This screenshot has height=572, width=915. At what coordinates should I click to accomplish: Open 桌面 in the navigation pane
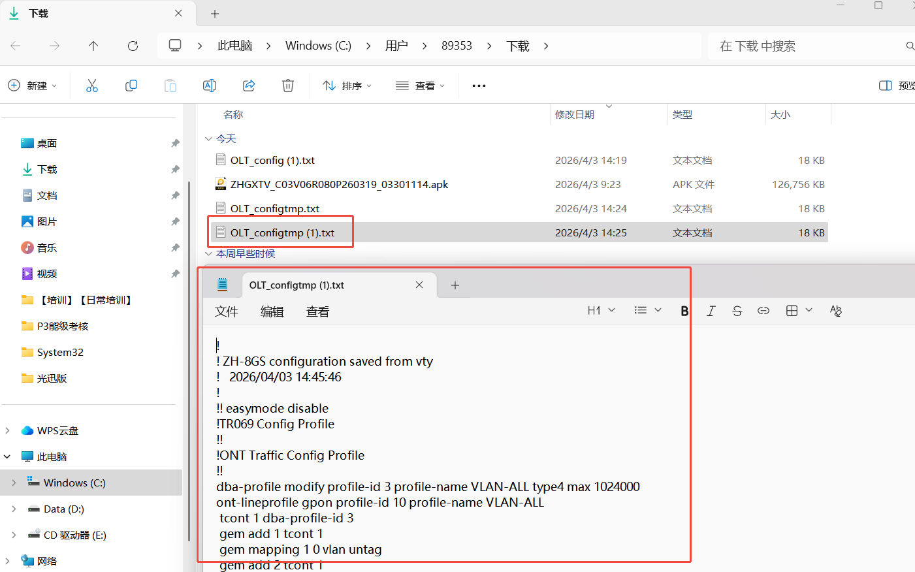coord(47,143)
